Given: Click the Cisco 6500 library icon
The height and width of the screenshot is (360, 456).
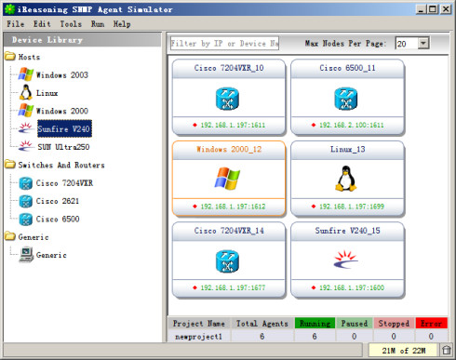Looking at the screenshot, I should [x=26, y=219].
